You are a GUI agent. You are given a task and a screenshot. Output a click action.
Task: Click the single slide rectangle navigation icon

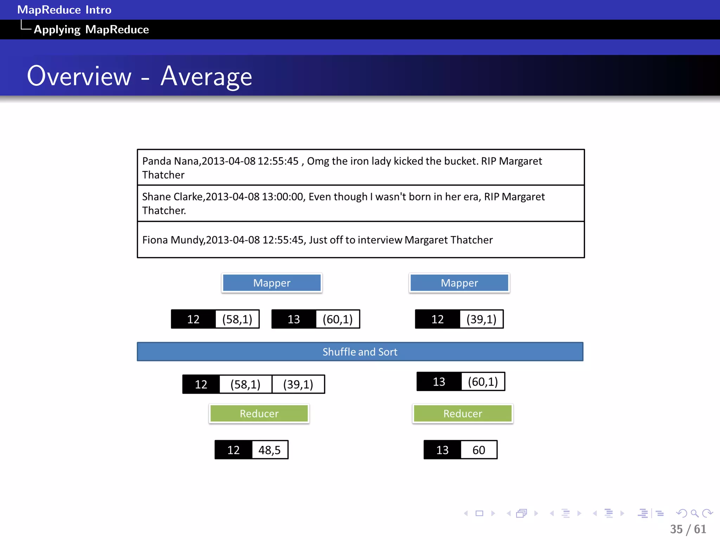click(x=479, y=513)
